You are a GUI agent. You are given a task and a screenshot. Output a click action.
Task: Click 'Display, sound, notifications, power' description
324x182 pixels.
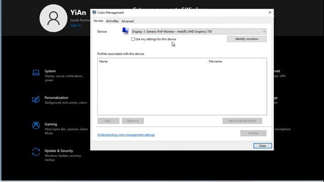coord(64,78)
